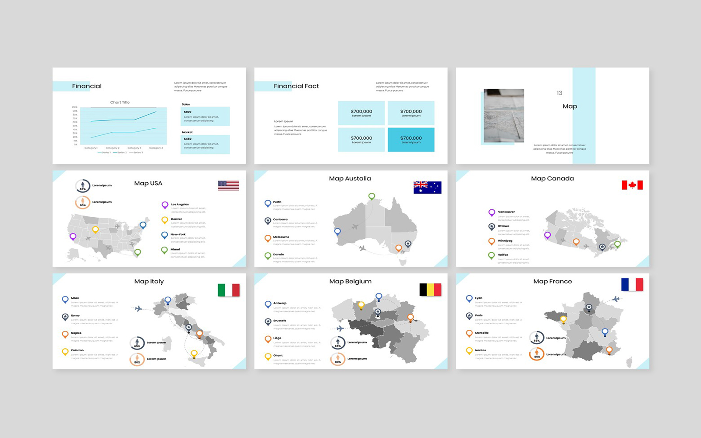Click the airplane icon on Italy map
This screenshot has width=701, height=438.
click(x=138, y=309)
